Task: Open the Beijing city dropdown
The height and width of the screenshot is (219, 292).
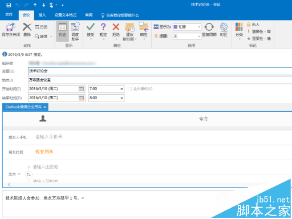Action: tap(14, 174)
